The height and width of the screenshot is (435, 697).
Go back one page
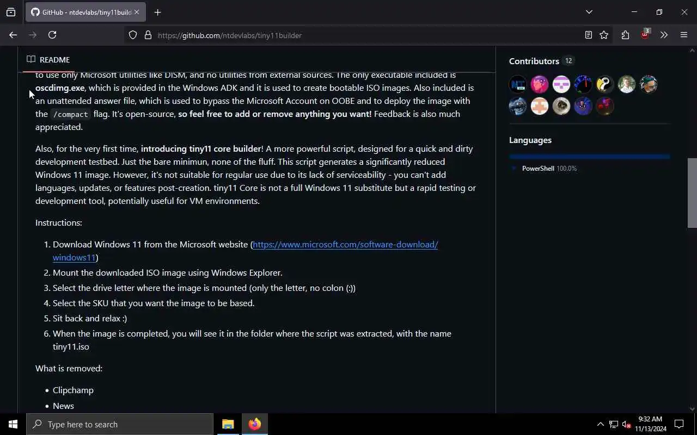(x=13, y=35)
